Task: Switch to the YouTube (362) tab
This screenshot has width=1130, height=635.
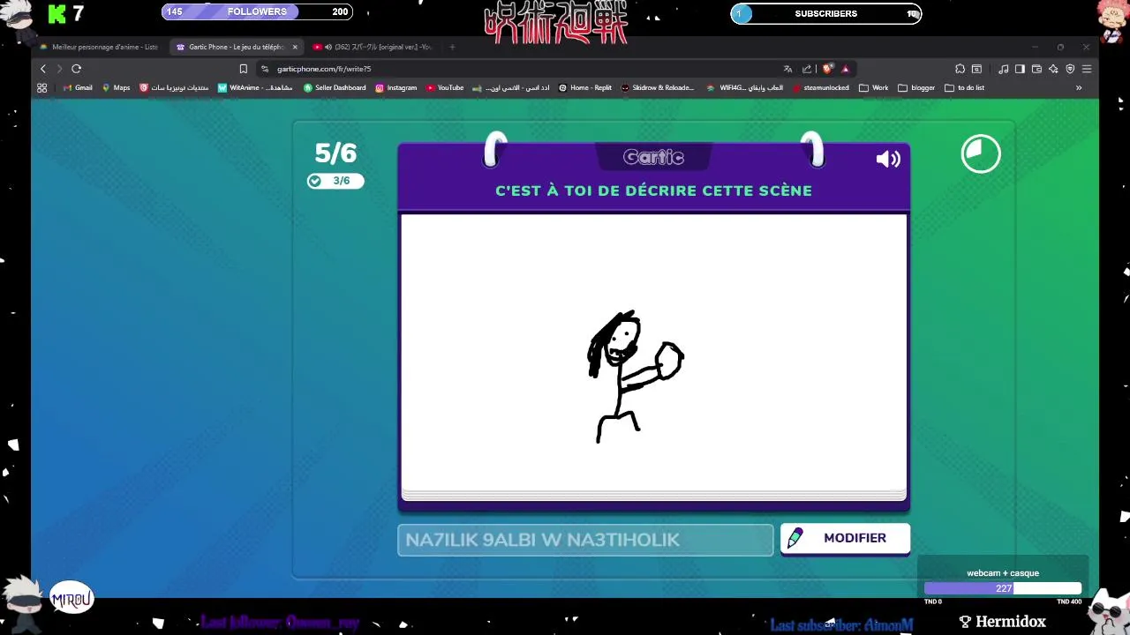Action: [374, 47]
